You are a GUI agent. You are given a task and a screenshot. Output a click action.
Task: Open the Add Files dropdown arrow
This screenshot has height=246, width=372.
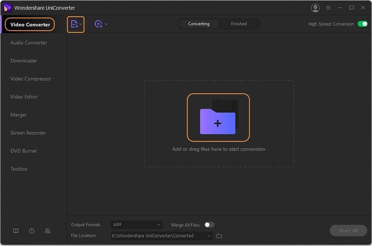tap(81, 24)
